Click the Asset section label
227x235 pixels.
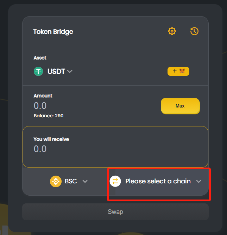pyautogui.click(x=40, y=58)
